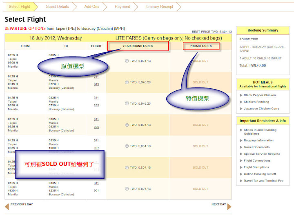Viewport: 294px width, 217px height.
Task: Click the YEAR-ROUND FARES column header
Action: click(x=138, y=46)
